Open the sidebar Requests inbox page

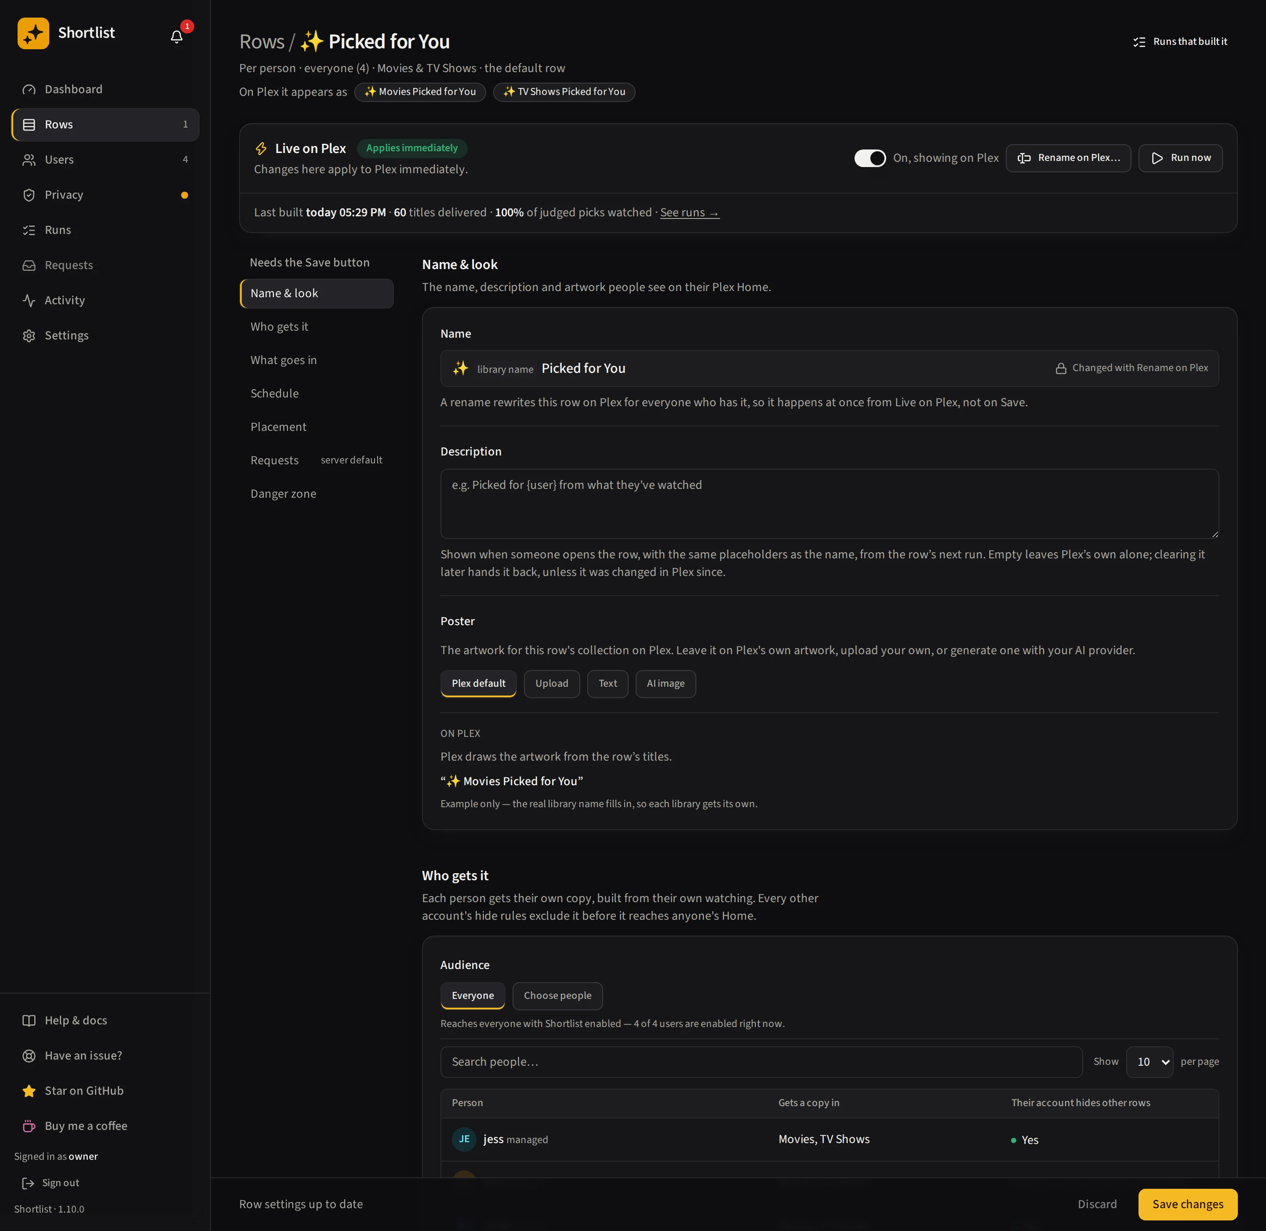105,265
